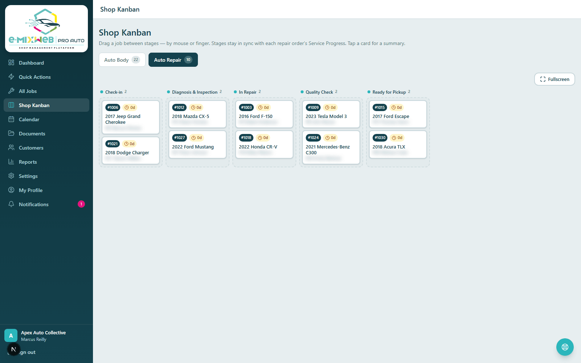Open My Profile menu item
The height and width of the screenshot is (363, 581).
coord(46,190)
